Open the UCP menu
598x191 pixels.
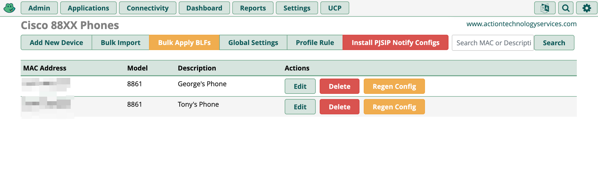pyautogui.click(x=335, y=8)
